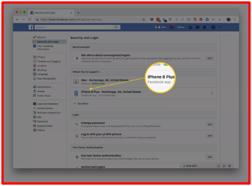
Task: Click create group icon in chat bar
Action: point(224,166)
